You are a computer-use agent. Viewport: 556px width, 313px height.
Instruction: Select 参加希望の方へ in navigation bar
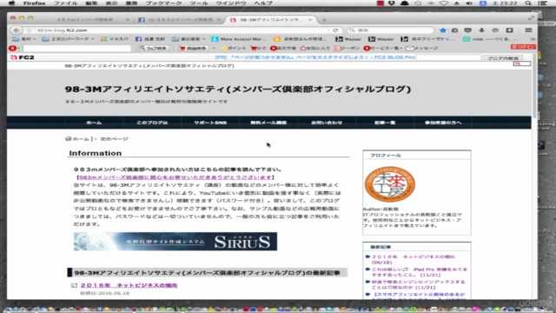click(443, 123)
